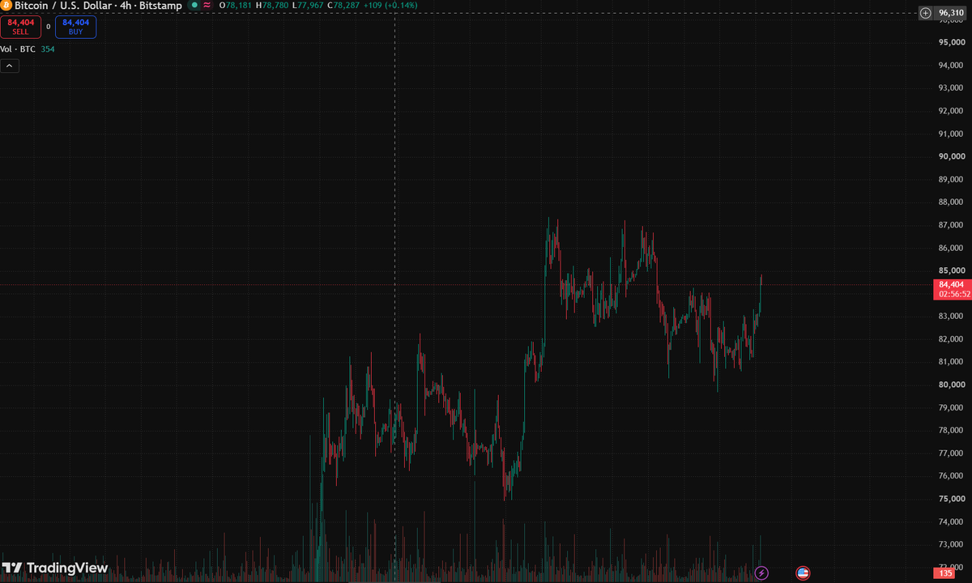Viewport: 972px width, 583px height.
Task: Click the low value L77,967
Action: point(309,6)
